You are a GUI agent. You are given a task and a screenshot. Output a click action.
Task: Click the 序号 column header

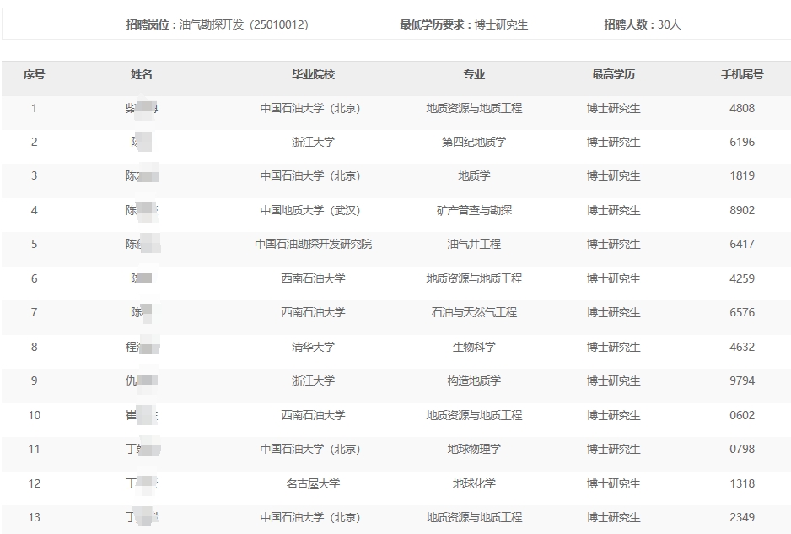[34, 74]
